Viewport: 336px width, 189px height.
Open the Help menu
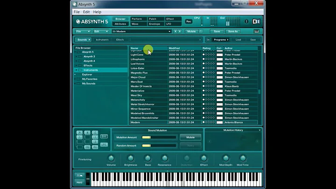coord(97,12)
